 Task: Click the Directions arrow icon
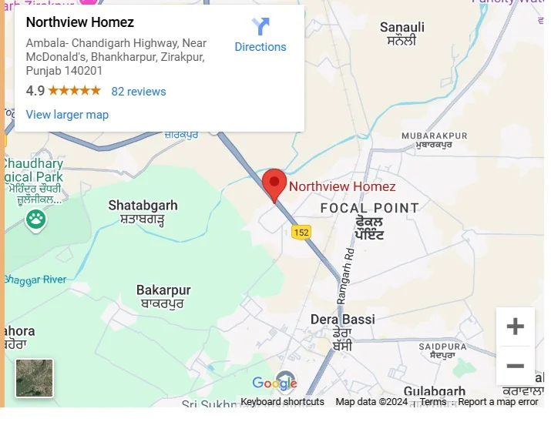tap(260, 26)
